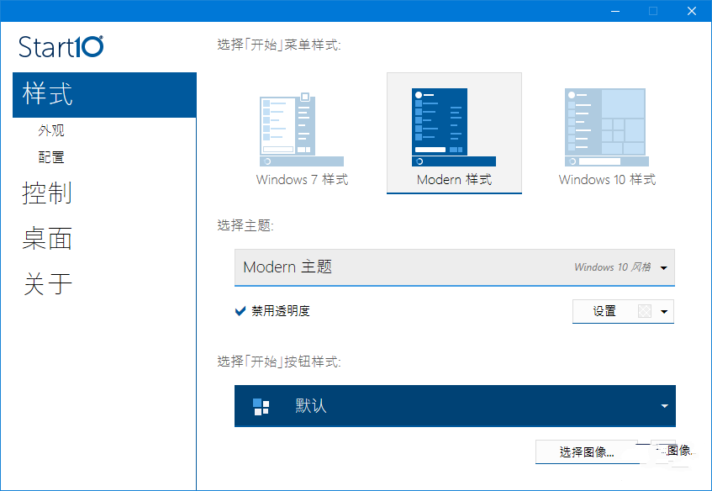Switch to the 样式 section
The width and height of the screenshot is (712, 491).
tap(48, 94)
